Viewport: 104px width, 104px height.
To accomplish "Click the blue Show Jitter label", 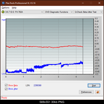I will [x=13, y=89].
